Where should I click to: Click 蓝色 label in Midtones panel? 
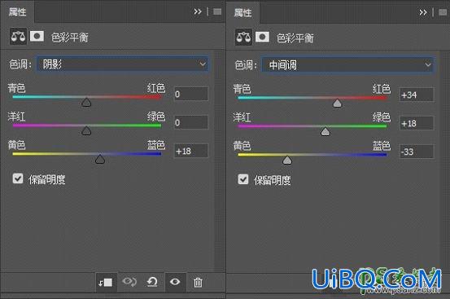[382, 146]
